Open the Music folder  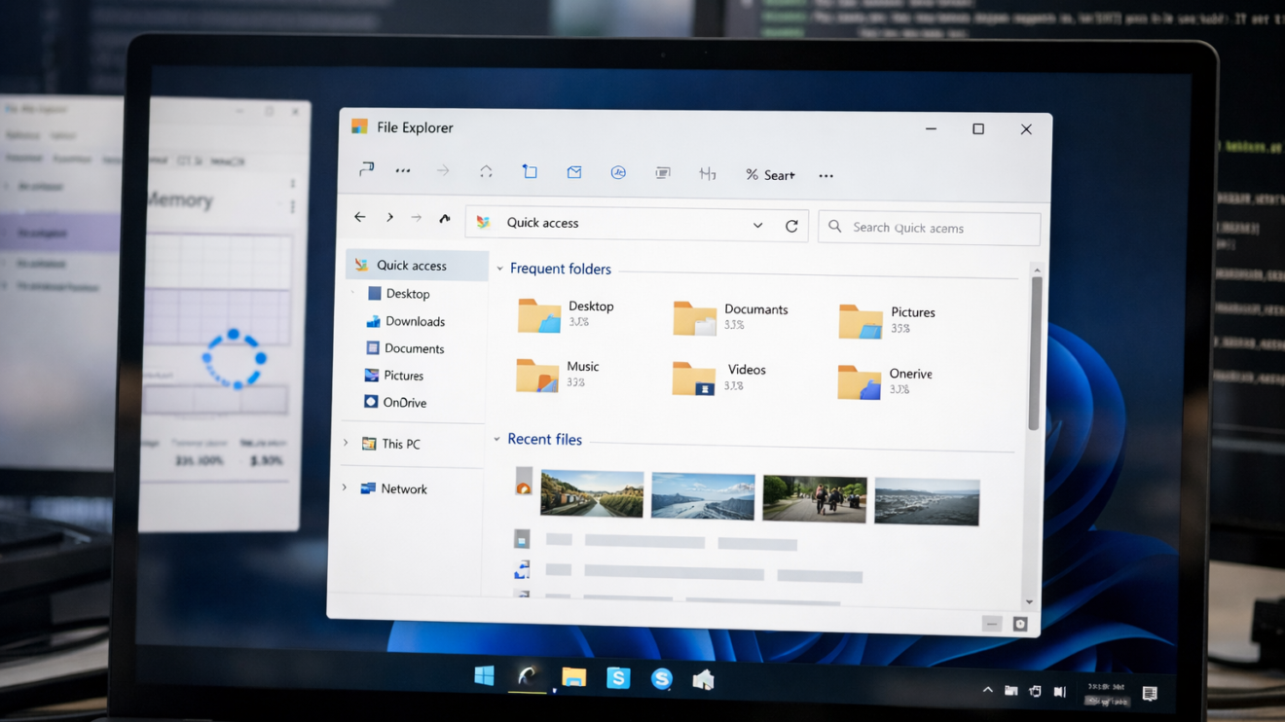pyautogui.click(x=558, y=375)
